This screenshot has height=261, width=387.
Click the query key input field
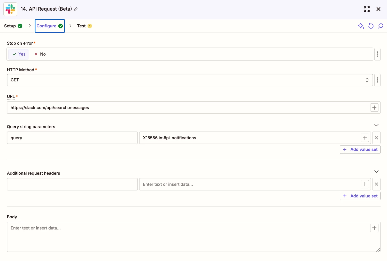(x=72, y=138)
